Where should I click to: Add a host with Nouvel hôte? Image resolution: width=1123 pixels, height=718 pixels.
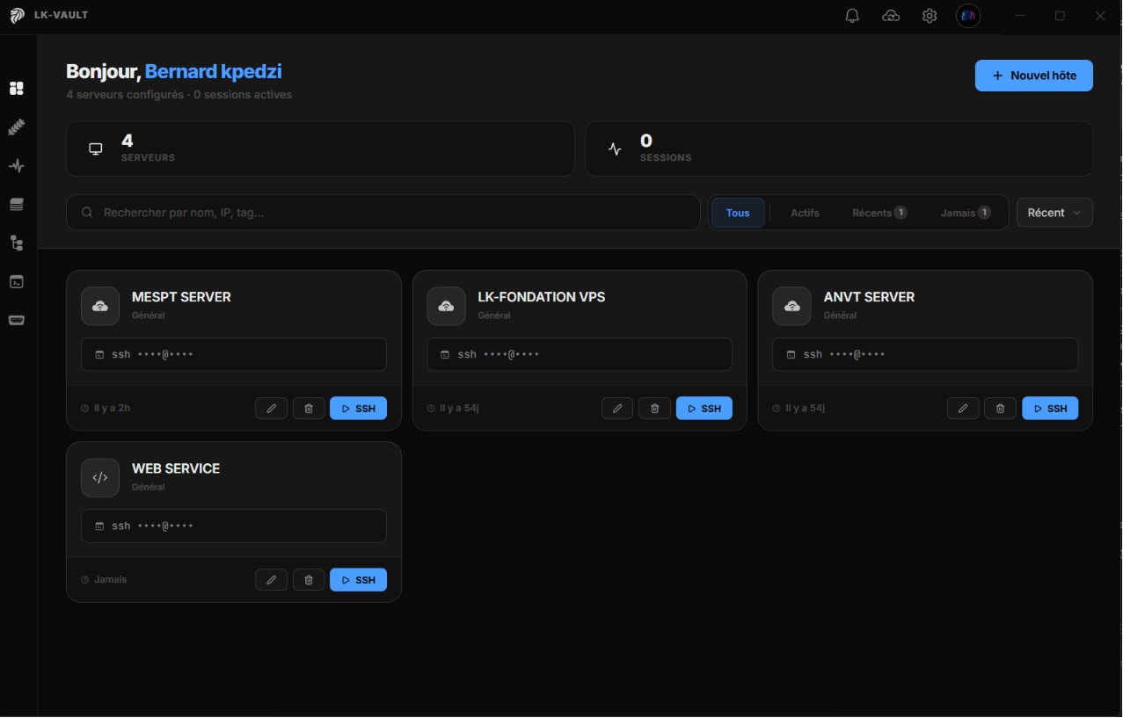coord(1034,76)
